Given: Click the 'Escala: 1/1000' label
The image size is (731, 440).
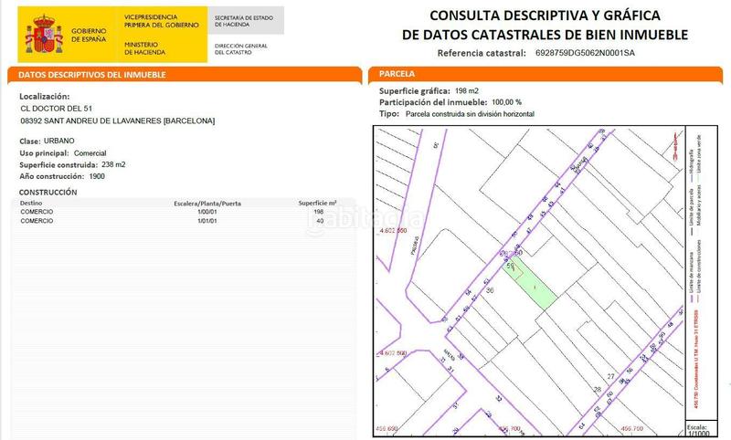Looking at the screenshot, I should pos(697,430).
